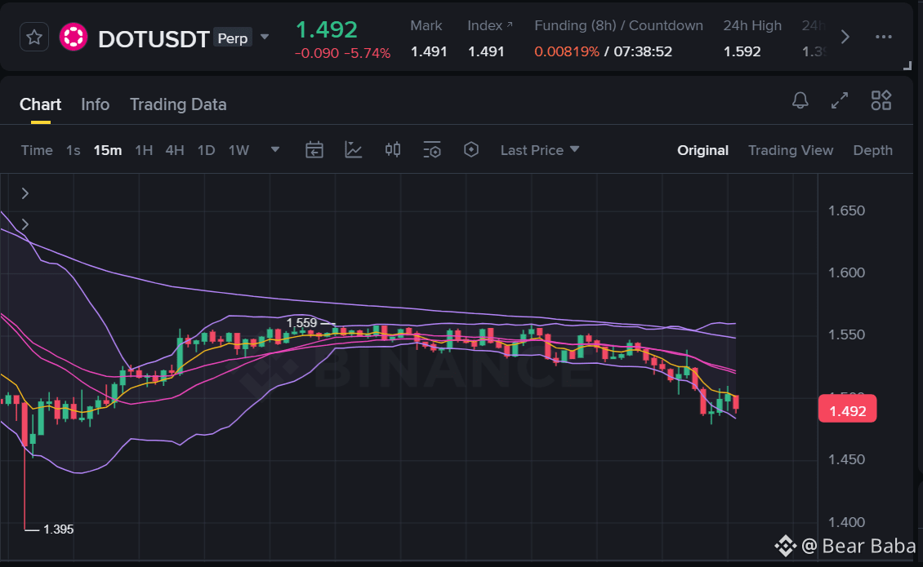This screenshot has height=567, width=923.
Task: Switch to Depth chart view
Action: coord(873,151)
